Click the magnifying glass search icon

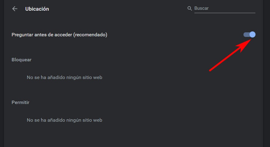[x=190, y=9]
